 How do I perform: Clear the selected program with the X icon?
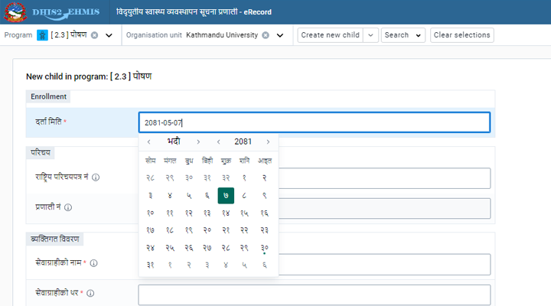tap(94, 35)
